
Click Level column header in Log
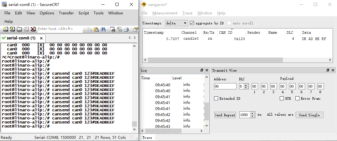point(186,78)
